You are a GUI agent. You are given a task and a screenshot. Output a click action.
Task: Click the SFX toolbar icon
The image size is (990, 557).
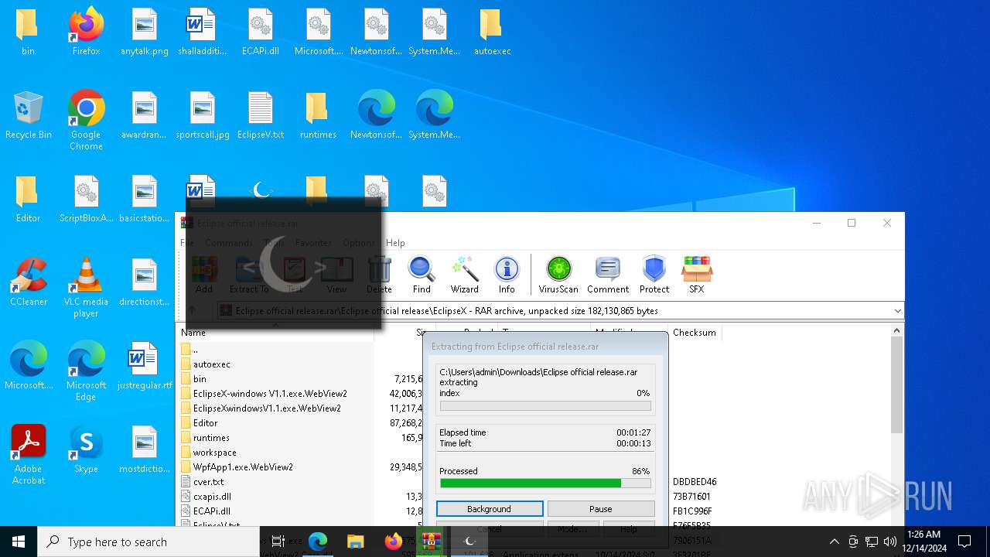coord(696,275)
